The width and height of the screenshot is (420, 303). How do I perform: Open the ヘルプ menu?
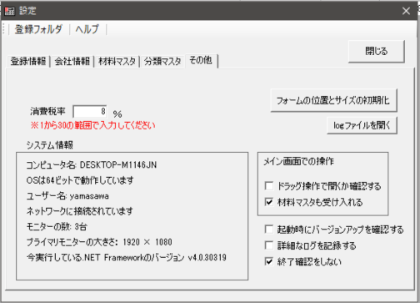tap(87, 29)
